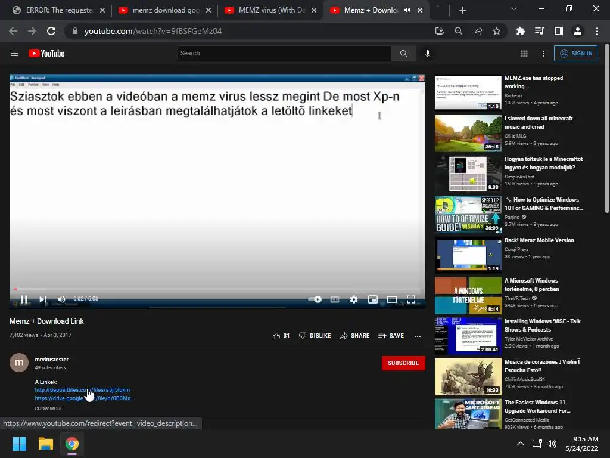
Task: Show hidden system tray icons
Action: (x=520, y=444)
